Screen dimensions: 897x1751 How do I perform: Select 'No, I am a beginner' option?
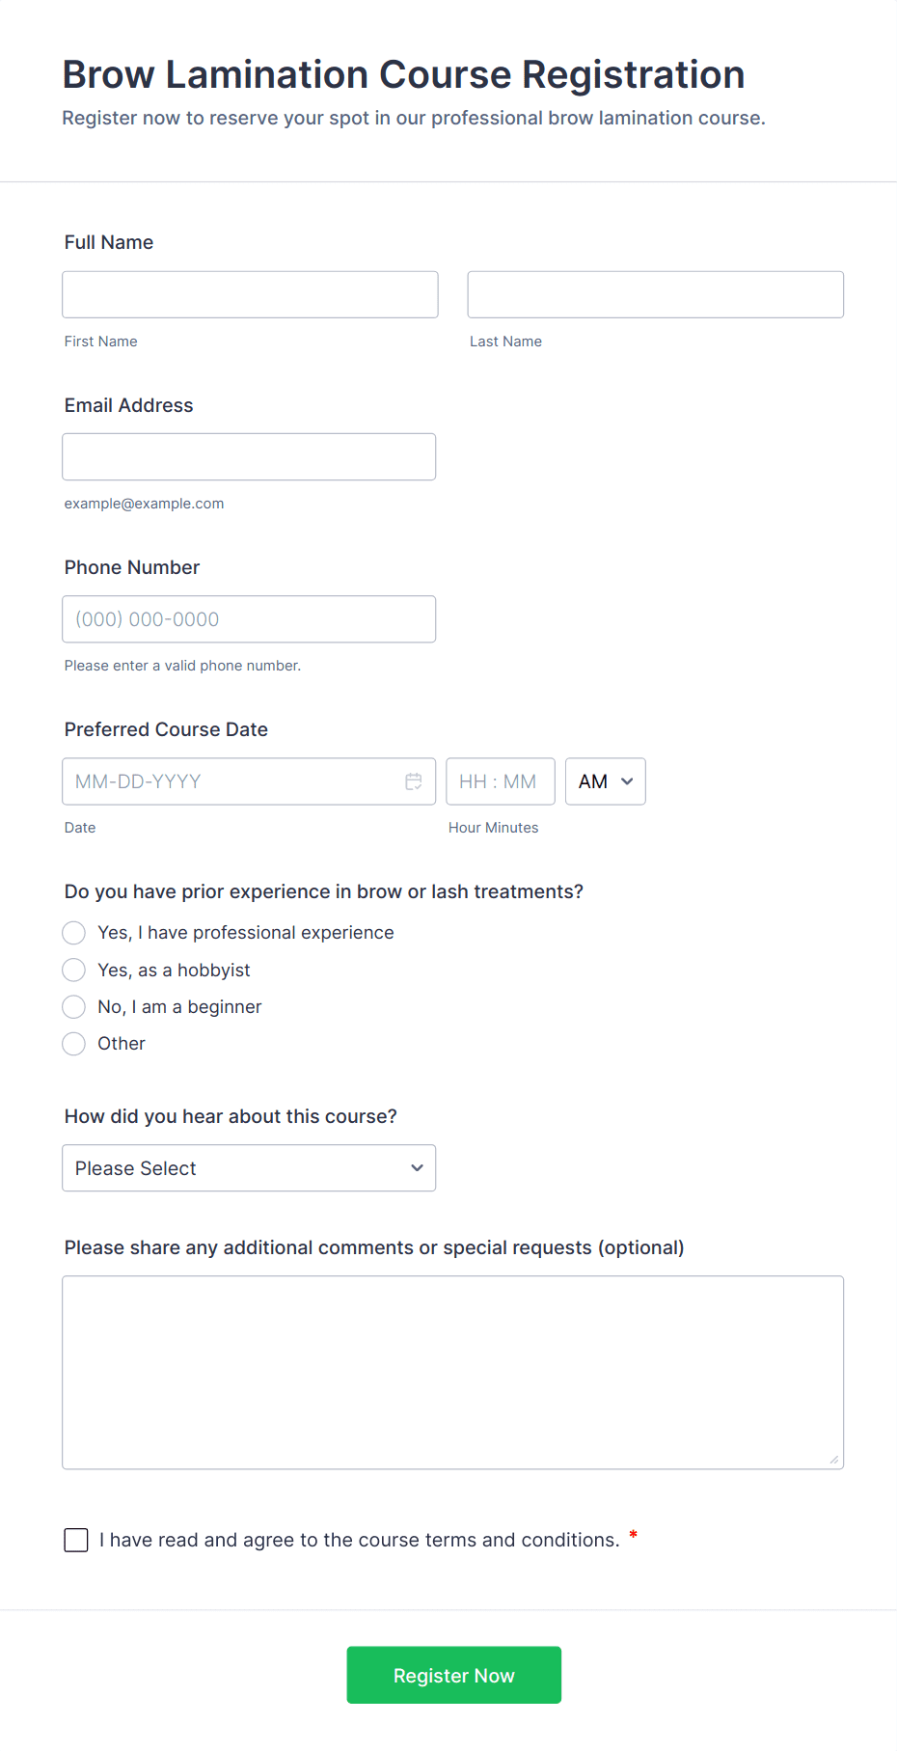click(74, 1007)
